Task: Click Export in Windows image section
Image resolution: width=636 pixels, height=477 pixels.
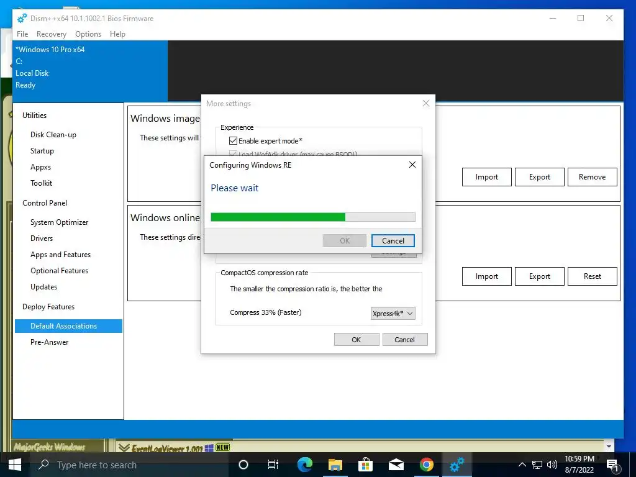Action: coord(540,177)
